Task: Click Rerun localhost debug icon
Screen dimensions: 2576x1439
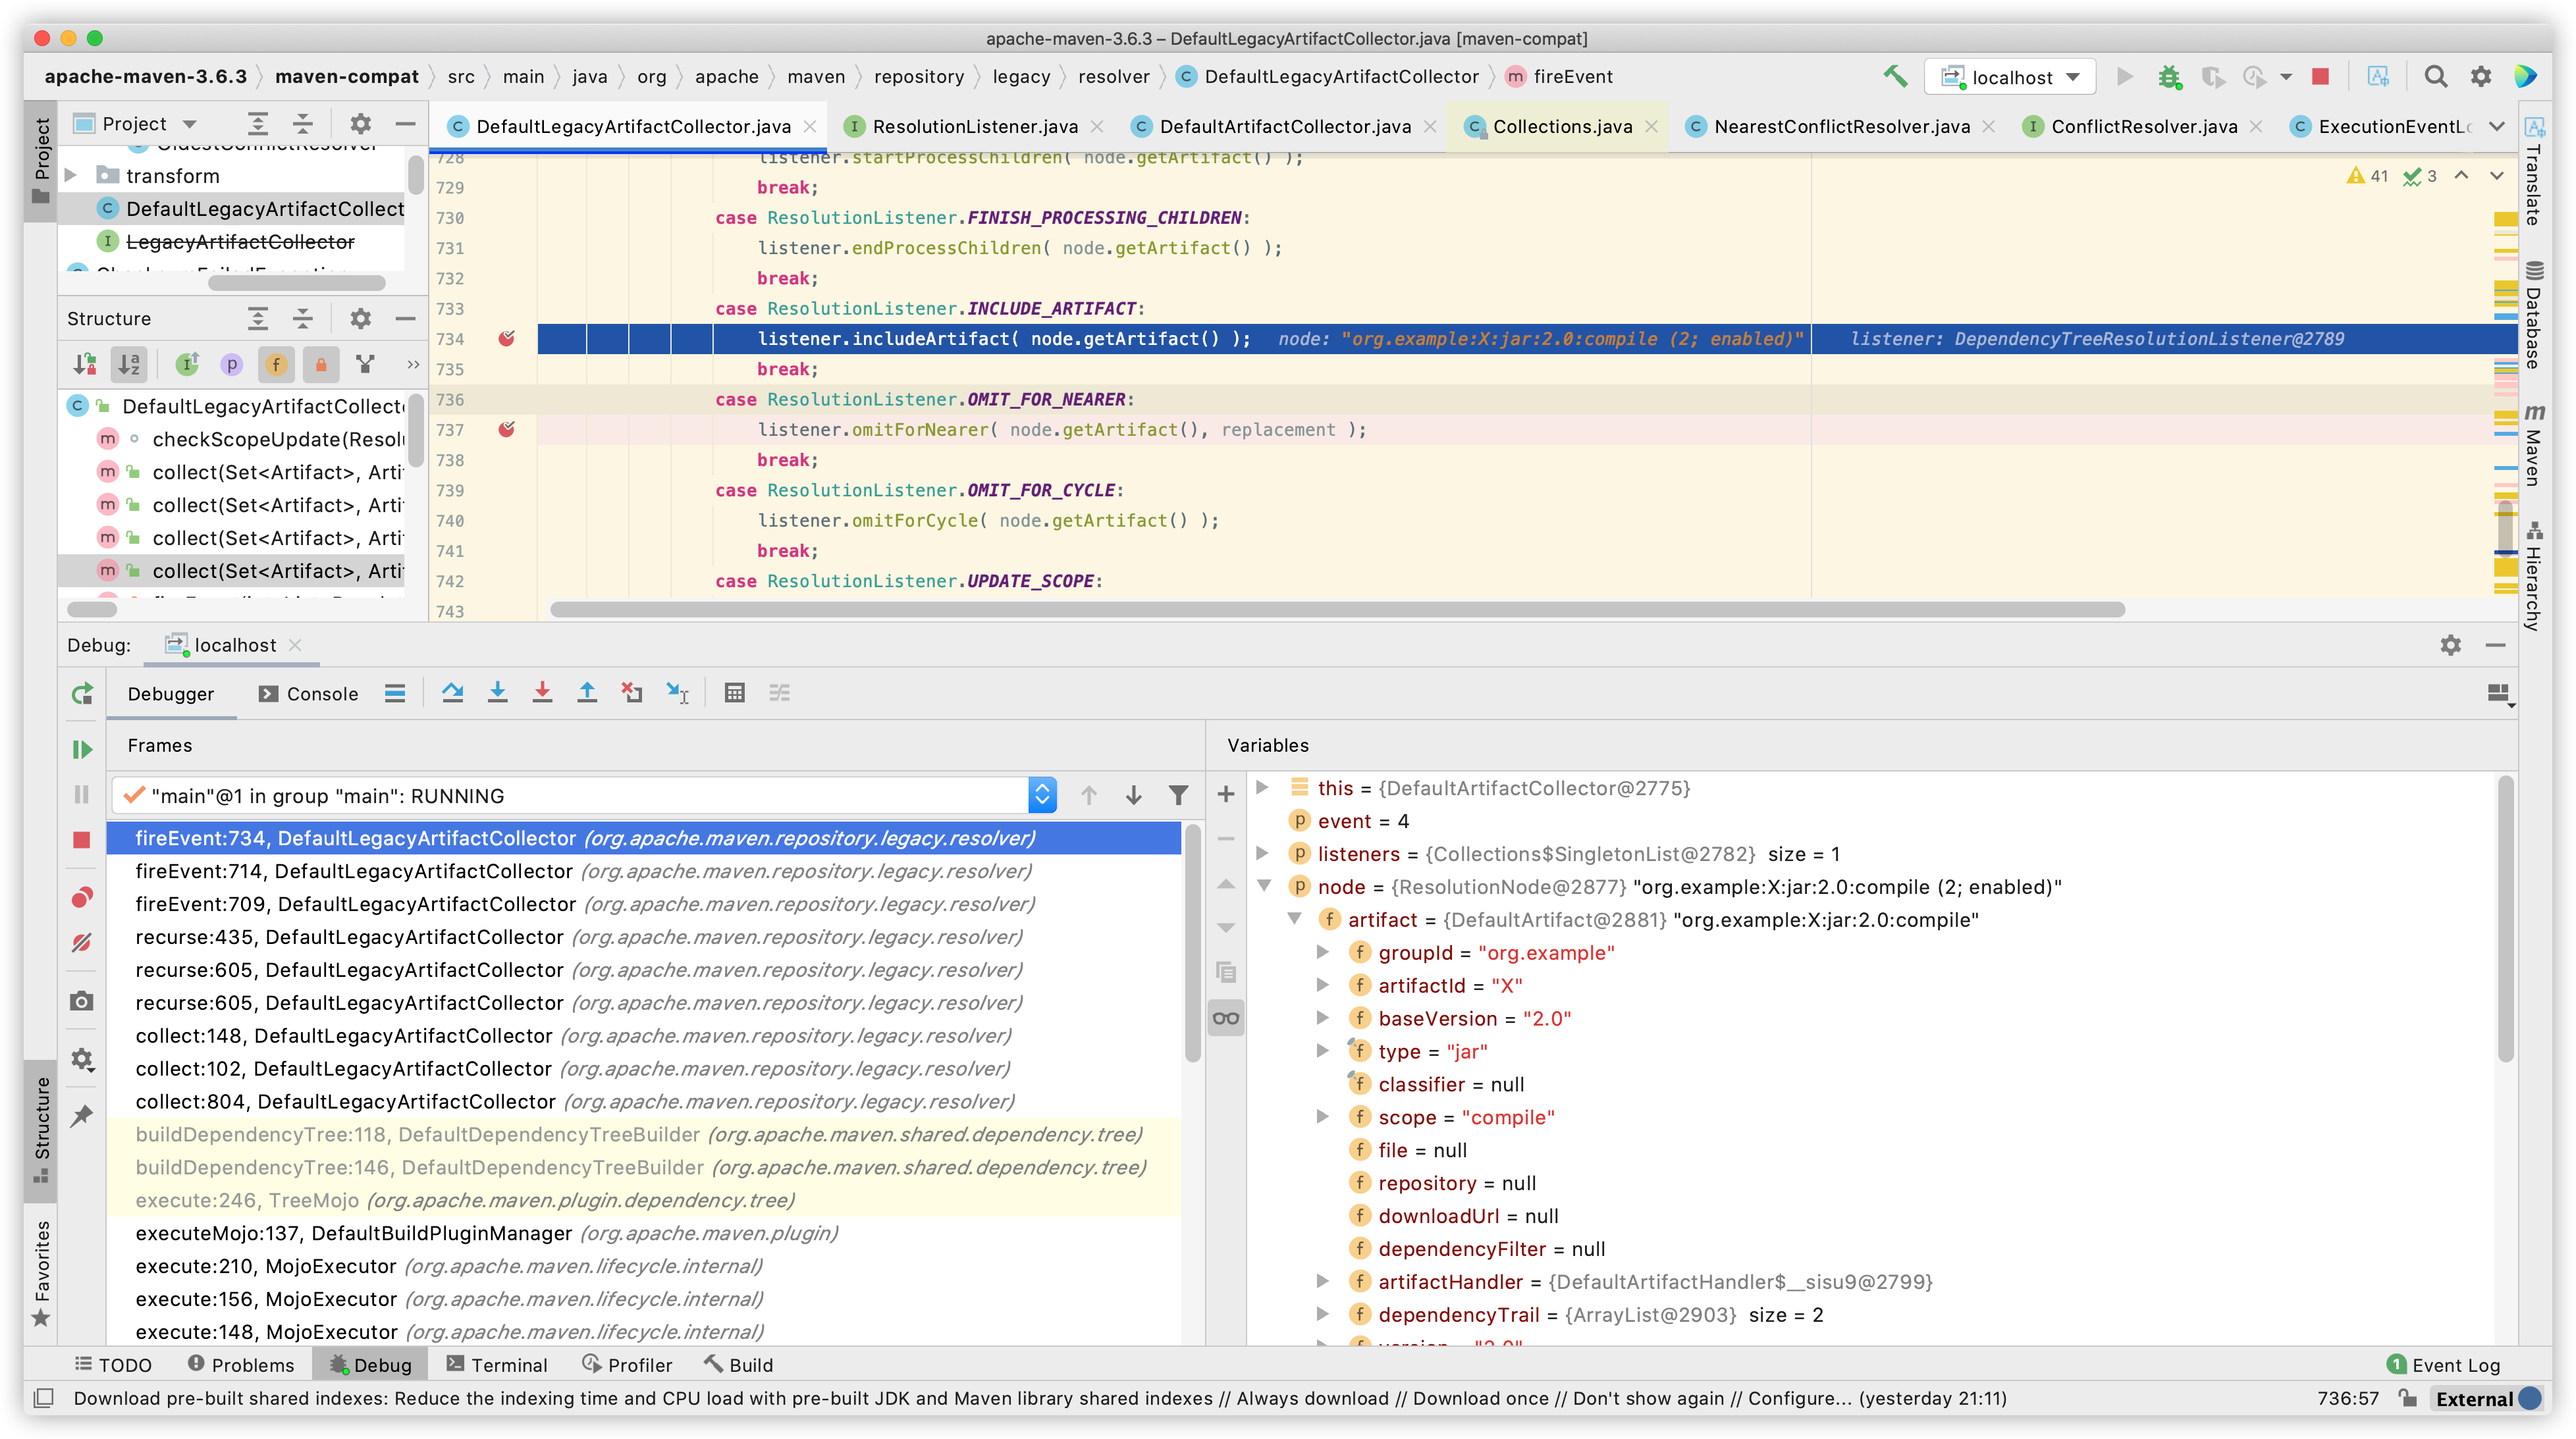Action: tap(82, 694)
